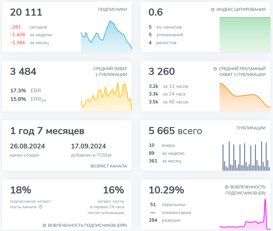This screenshot has width=273, height=231.
Task: Click the ВОЗРАСТ КАНАЛА label
Action: [x=109, y=166]
